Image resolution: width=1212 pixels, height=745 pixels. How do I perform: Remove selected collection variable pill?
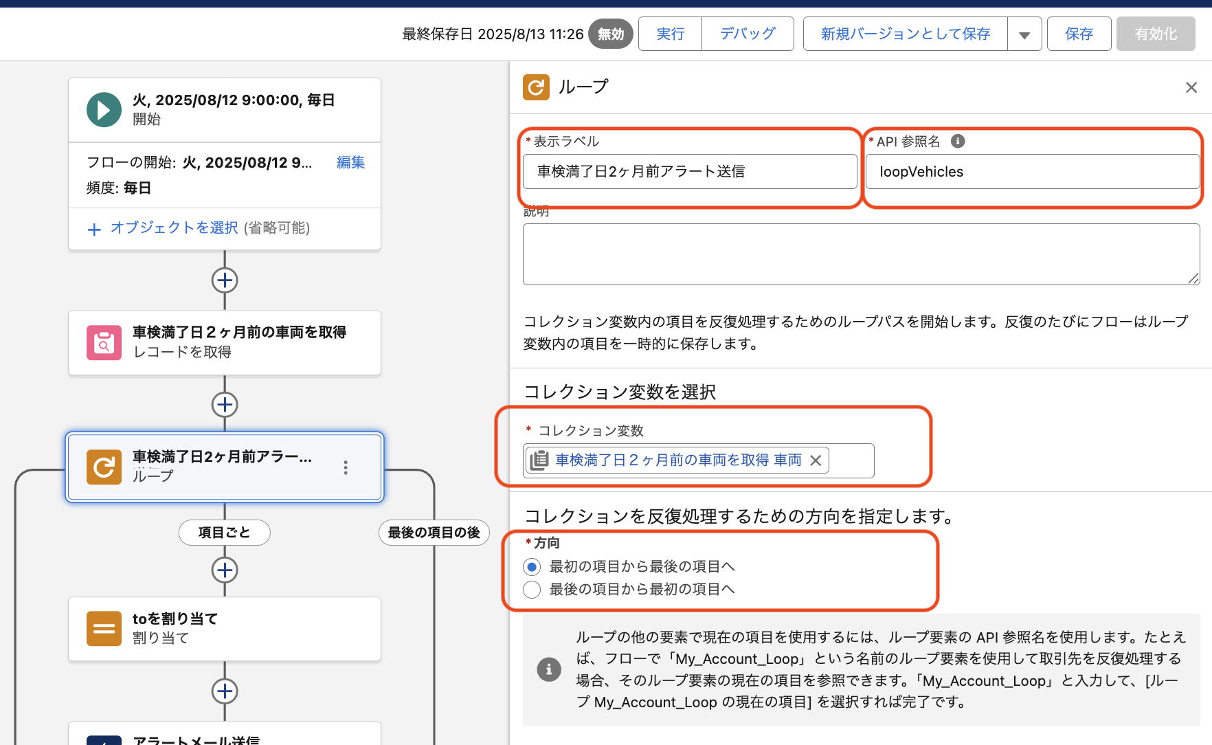pos(816,460)
